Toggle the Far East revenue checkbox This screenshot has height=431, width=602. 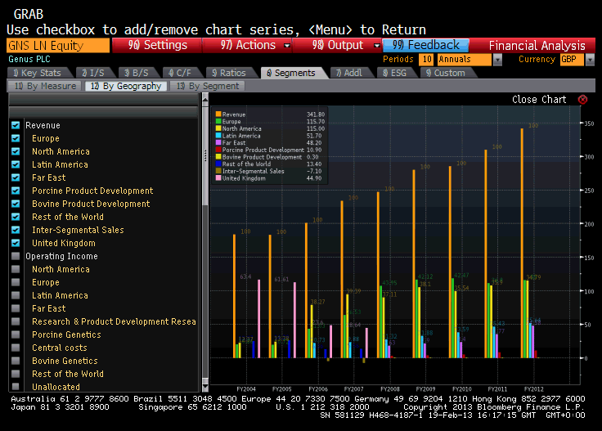[x=16, y=178]
